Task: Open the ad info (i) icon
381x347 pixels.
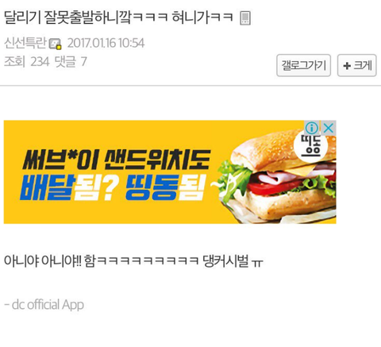Action: pyautogui.click(x=312, y=128)
